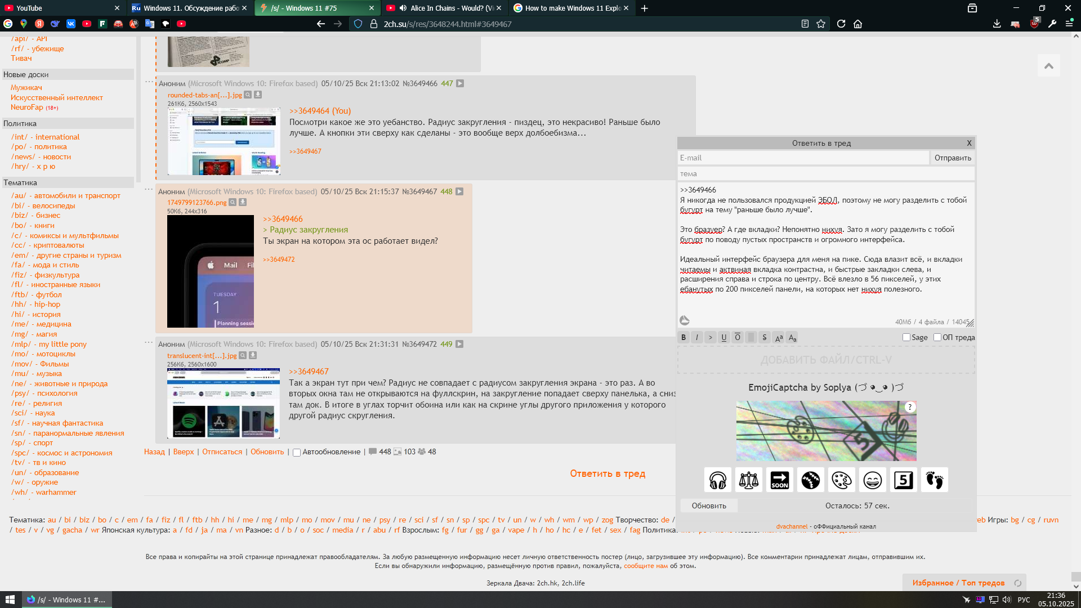Screen dimensions: 1081x608
Task: Click the captcha help question mark
Action: pyautogui.click(x=910, y=407)
